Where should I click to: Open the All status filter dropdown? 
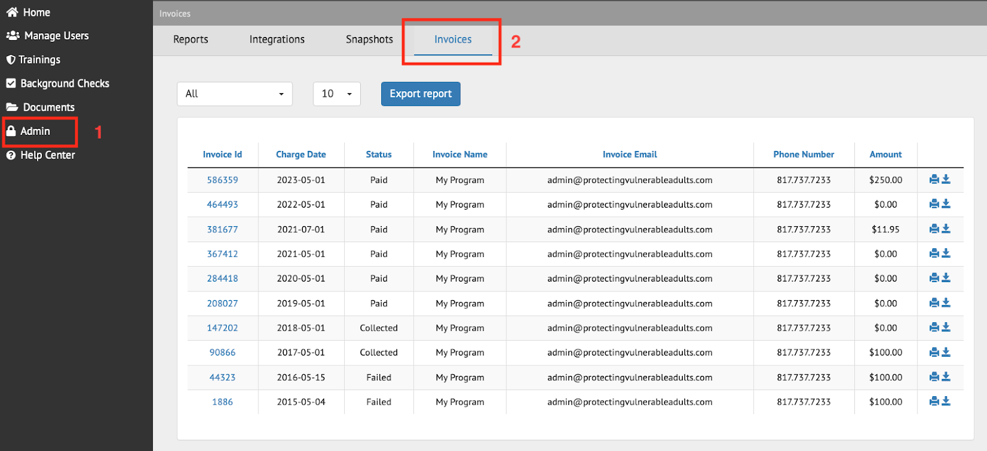click(x=235, y=94)
